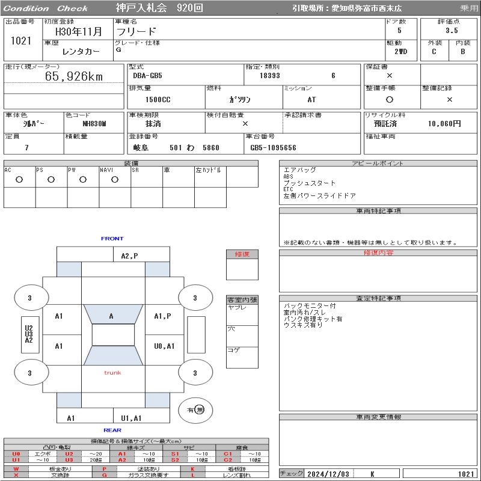This screenshot has width=481, height=481.
Task: Click the blue FRONT label
Action: 112,238
